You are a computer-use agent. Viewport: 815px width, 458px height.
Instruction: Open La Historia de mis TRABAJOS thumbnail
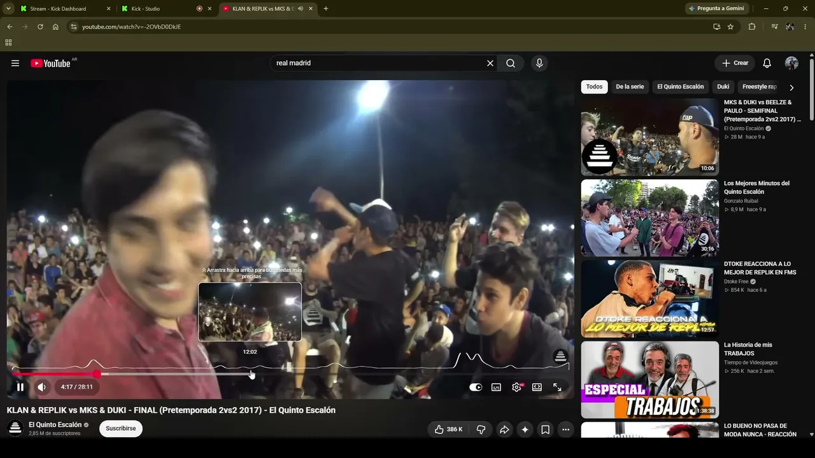point(649,380)
